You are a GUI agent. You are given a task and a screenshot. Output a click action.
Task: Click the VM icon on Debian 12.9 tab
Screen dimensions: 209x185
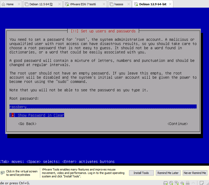136,4
